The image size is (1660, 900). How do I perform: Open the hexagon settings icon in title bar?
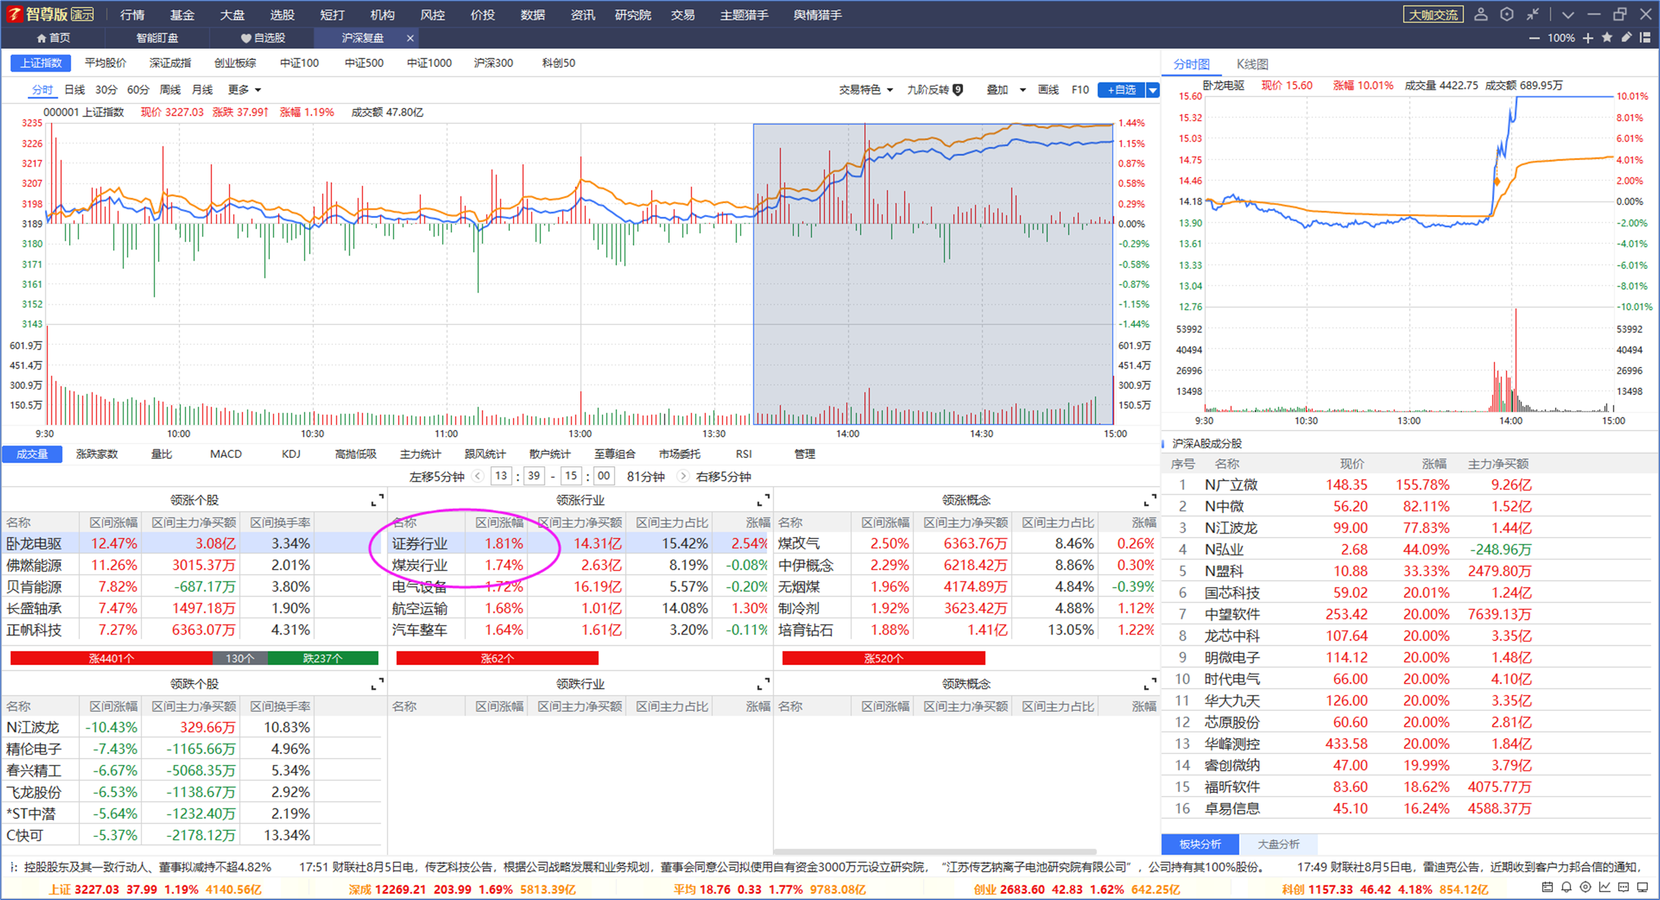pos(1506,14)
